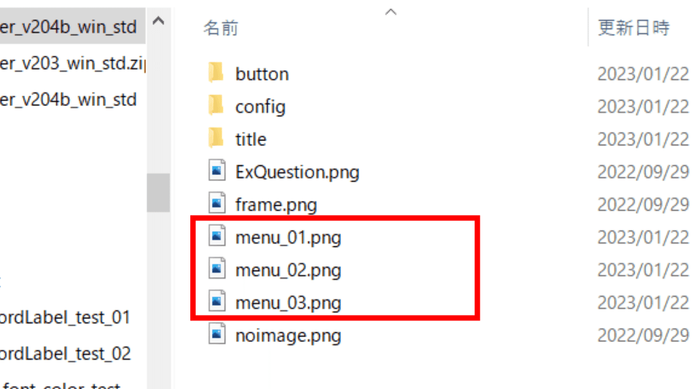692x389 pixels.
Task: Click the ExQuestion.png file icon
Action: 217,171
